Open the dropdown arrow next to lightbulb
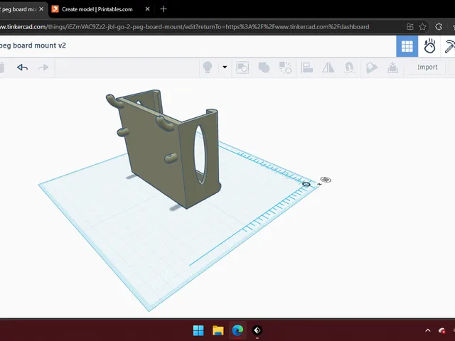 tap(225, 67)
